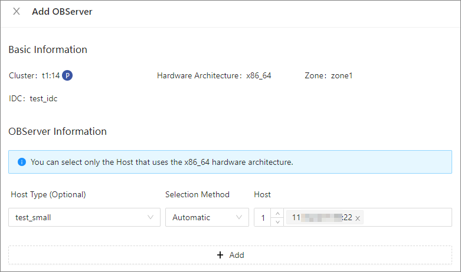
Task: Select the masked host IP tag
Action: coord(322,217)
